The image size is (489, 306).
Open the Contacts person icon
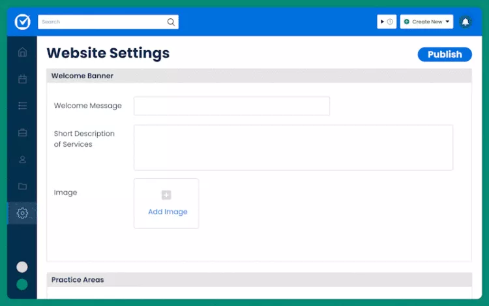click(x=23, y=159)
